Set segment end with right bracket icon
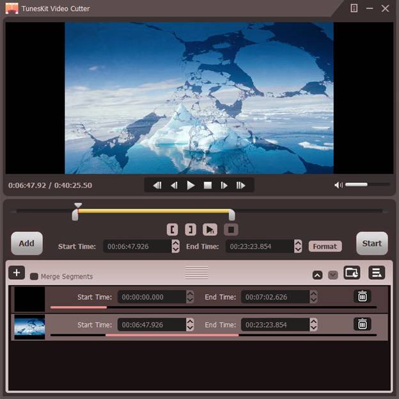The image size is (399, 399). tap(191, 229)
